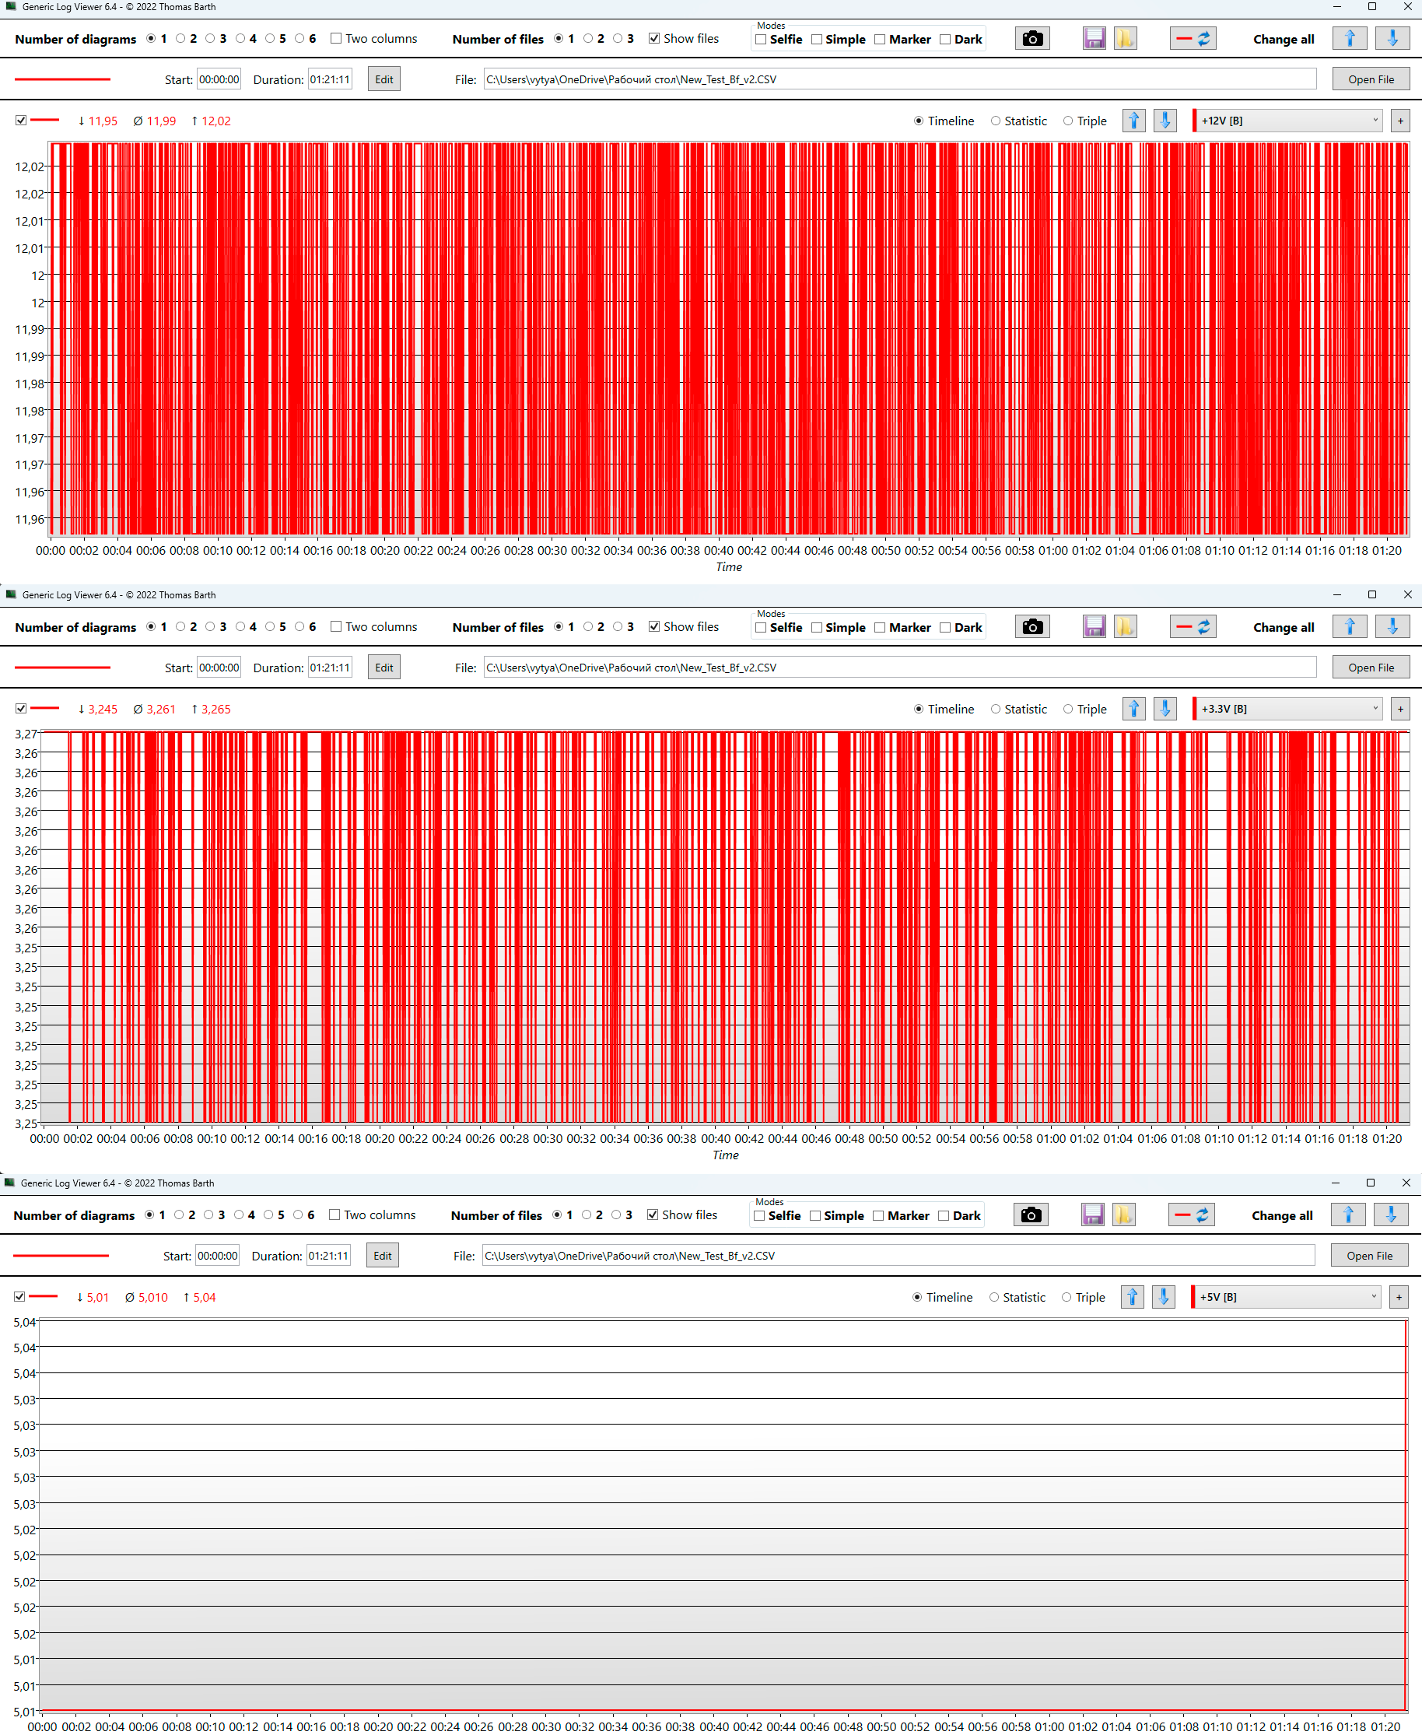
Task: Move +12V diagram channel down with blue arrow
Action: click(x=1165, y=121)
